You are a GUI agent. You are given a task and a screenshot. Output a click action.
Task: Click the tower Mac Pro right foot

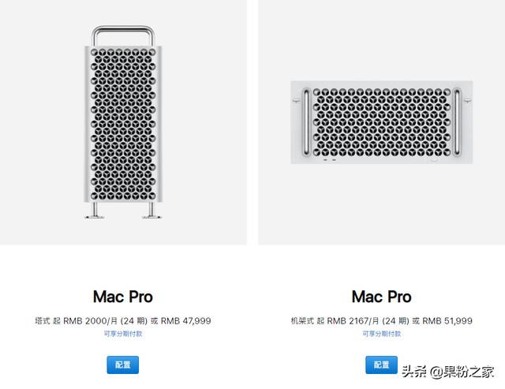(x=149, y=211)
